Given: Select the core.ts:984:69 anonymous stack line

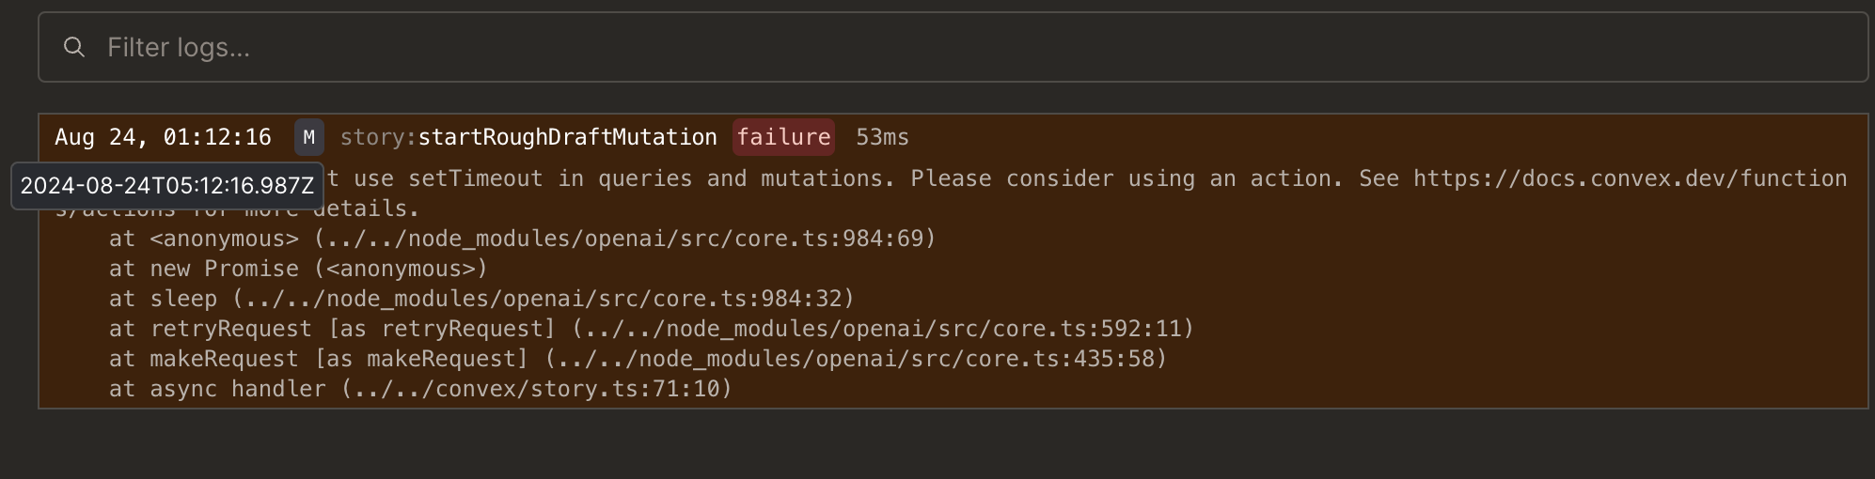Looking at the screenshot, I should pyautogui.click(x=523, y=239).
